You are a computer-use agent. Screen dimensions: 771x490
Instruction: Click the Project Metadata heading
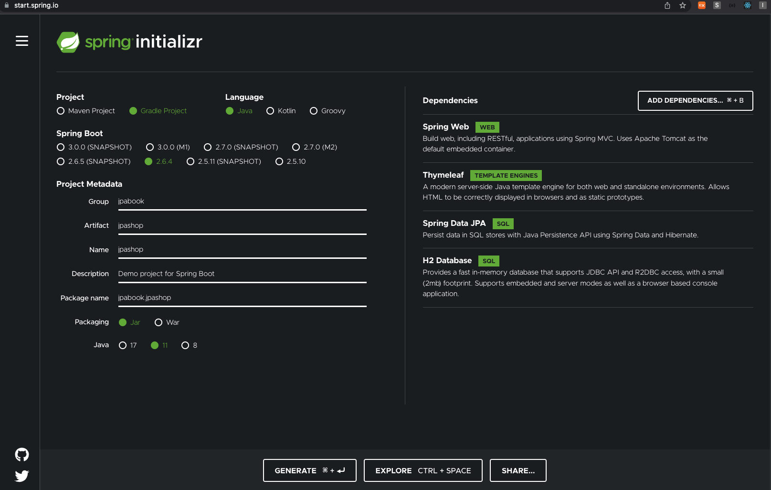pyautogui.click(x=89, y=184)
